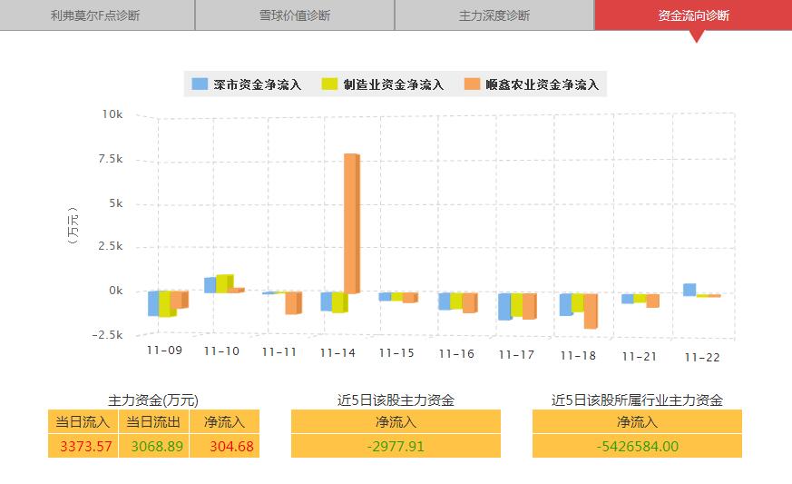This screenshot has width=792, height=484.
Task: Click the 11-21 date axis label
Action: pyautogui.click(x=639, y=356)
